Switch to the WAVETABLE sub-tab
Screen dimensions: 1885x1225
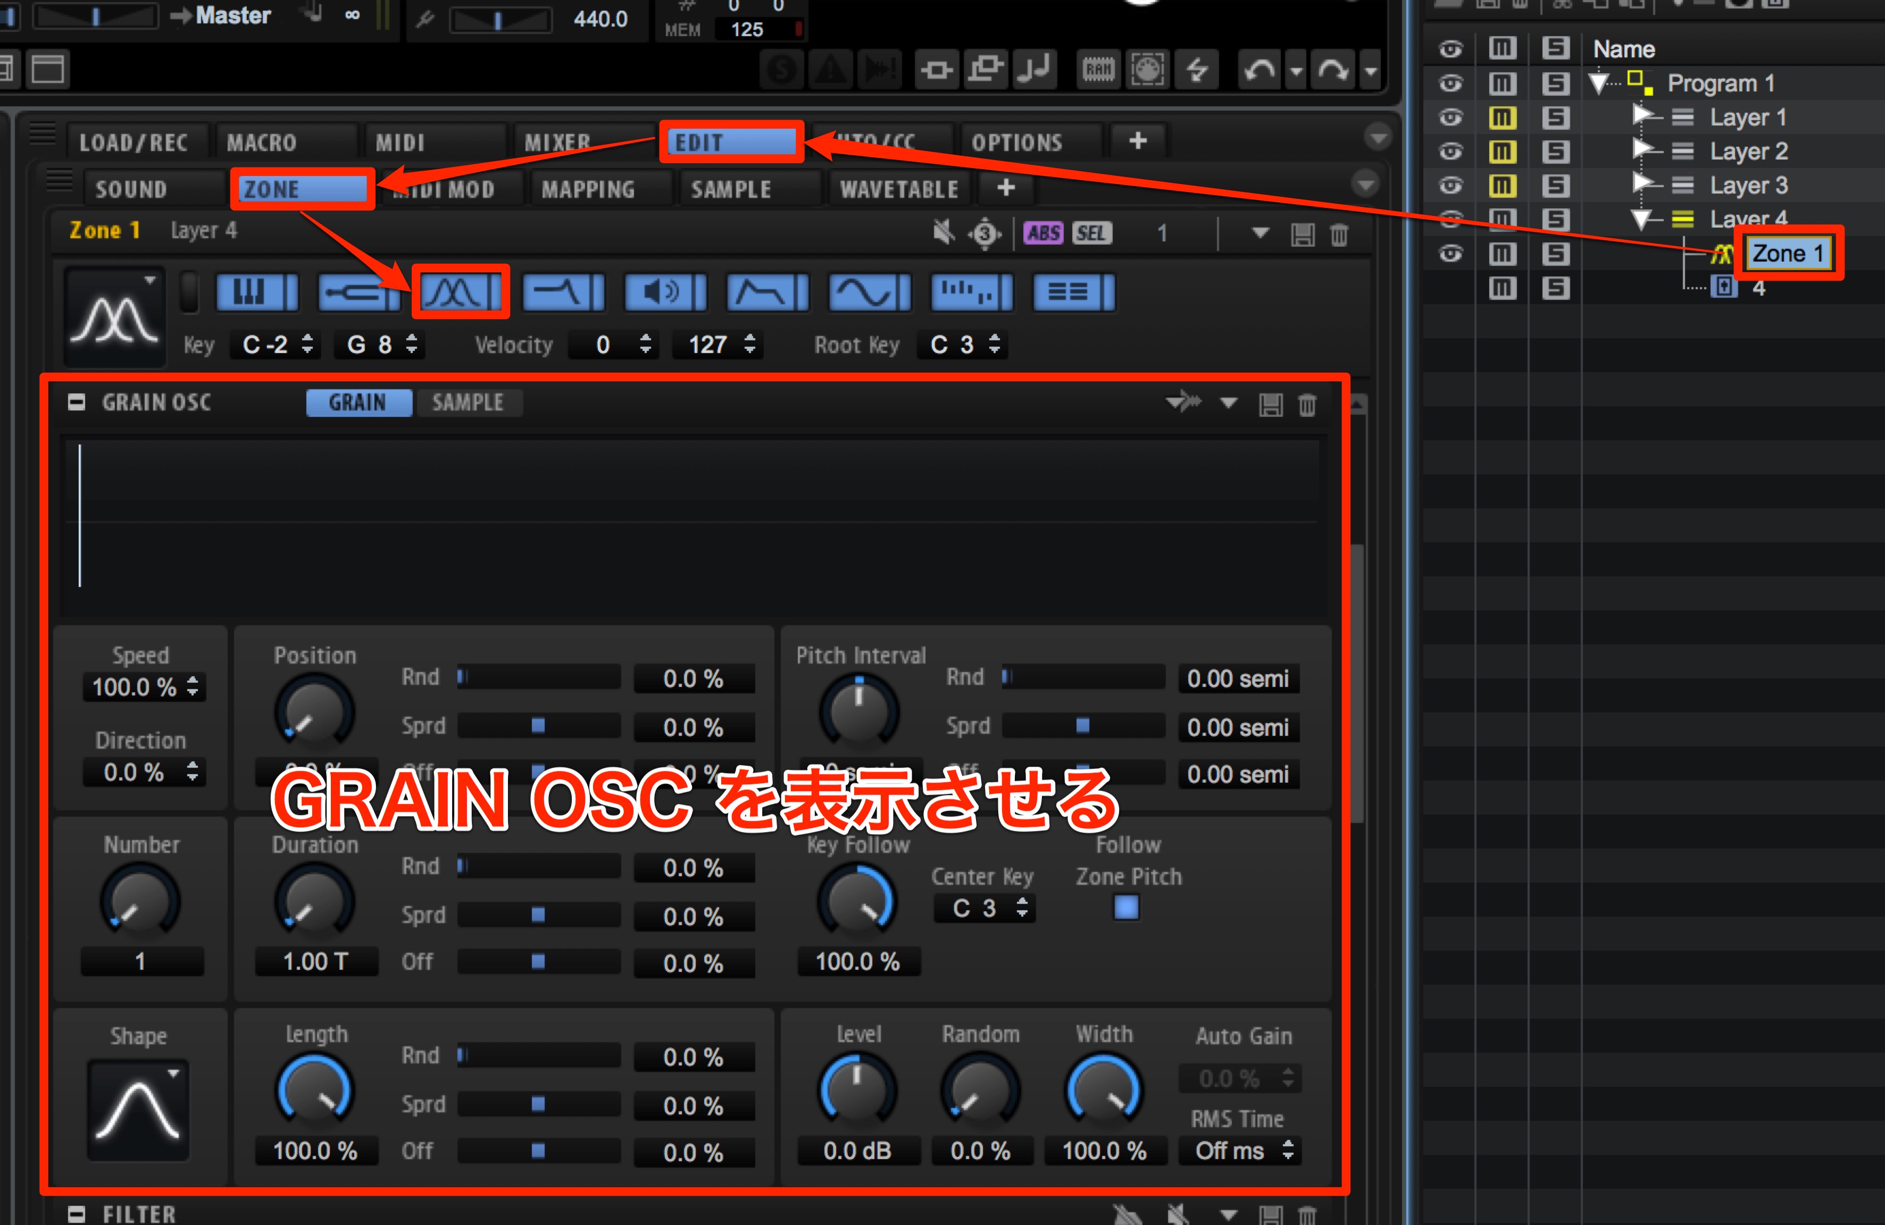pyautogui.click(x=900, y=188)
